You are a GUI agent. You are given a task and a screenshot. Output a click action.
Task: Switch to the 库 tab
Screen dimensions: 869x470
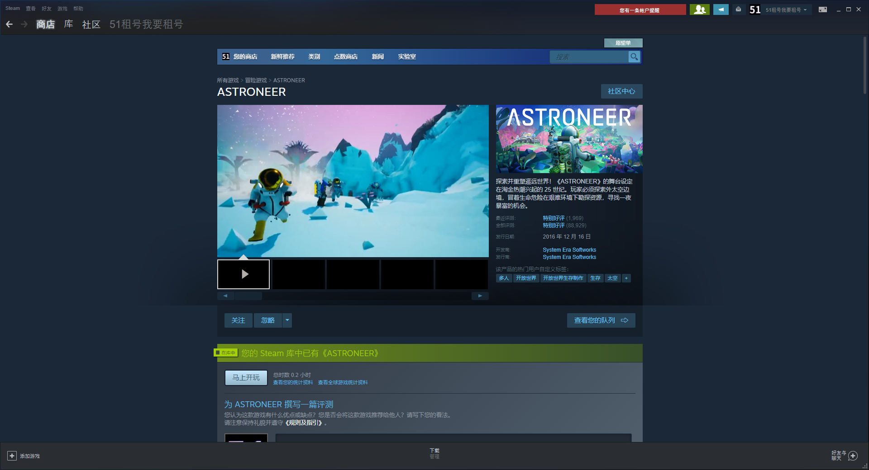tap(69, 24)
